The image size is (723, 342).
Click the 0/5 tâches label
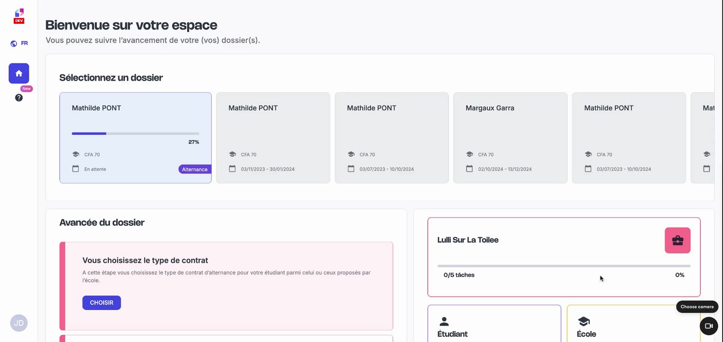pyautogui.click(x=459, y=275)
